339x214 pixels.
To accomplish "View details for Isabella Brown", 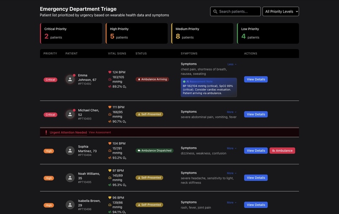I will coord(256,205).
